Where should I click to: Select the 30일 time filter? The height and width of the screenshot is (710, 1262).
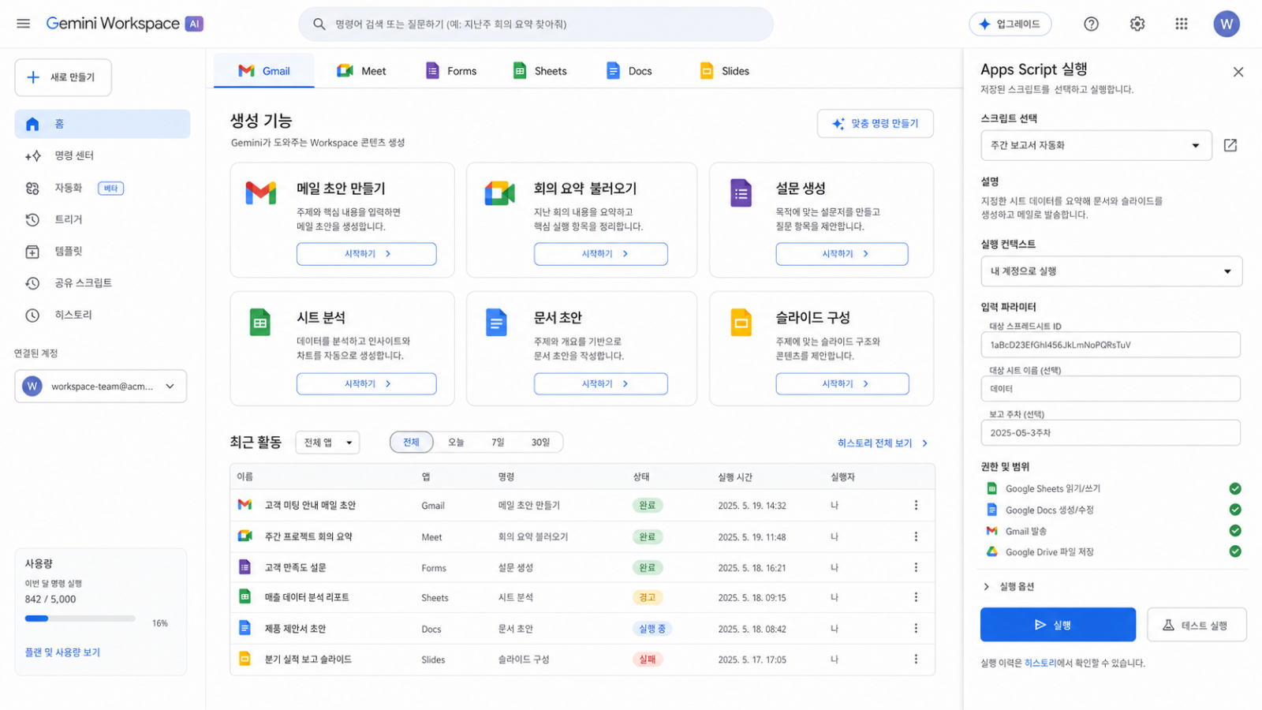540,442
